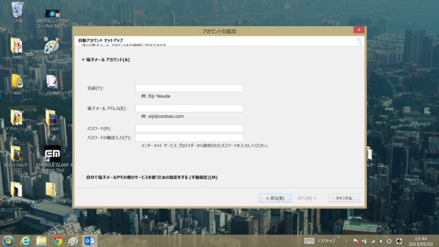Viewport: 439px width, 247px height.
Task: Click the Start orb on the taskbar
Action: [x=8, y=241]
